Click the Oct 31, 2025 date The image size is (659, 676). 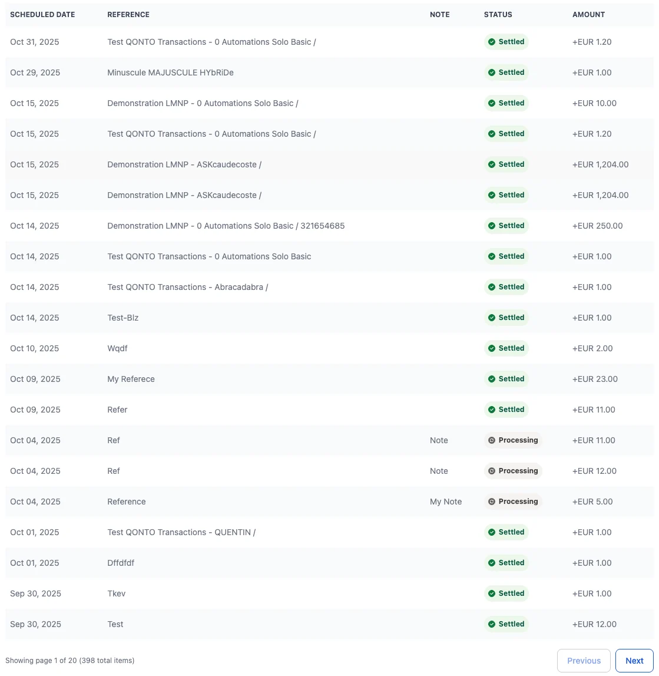(x=35, y=42)
